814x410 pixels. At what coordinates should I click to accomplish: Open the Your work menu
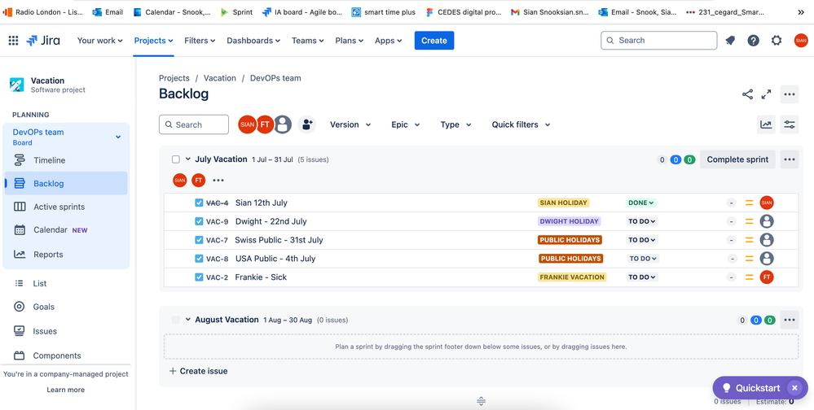[99, 41]
